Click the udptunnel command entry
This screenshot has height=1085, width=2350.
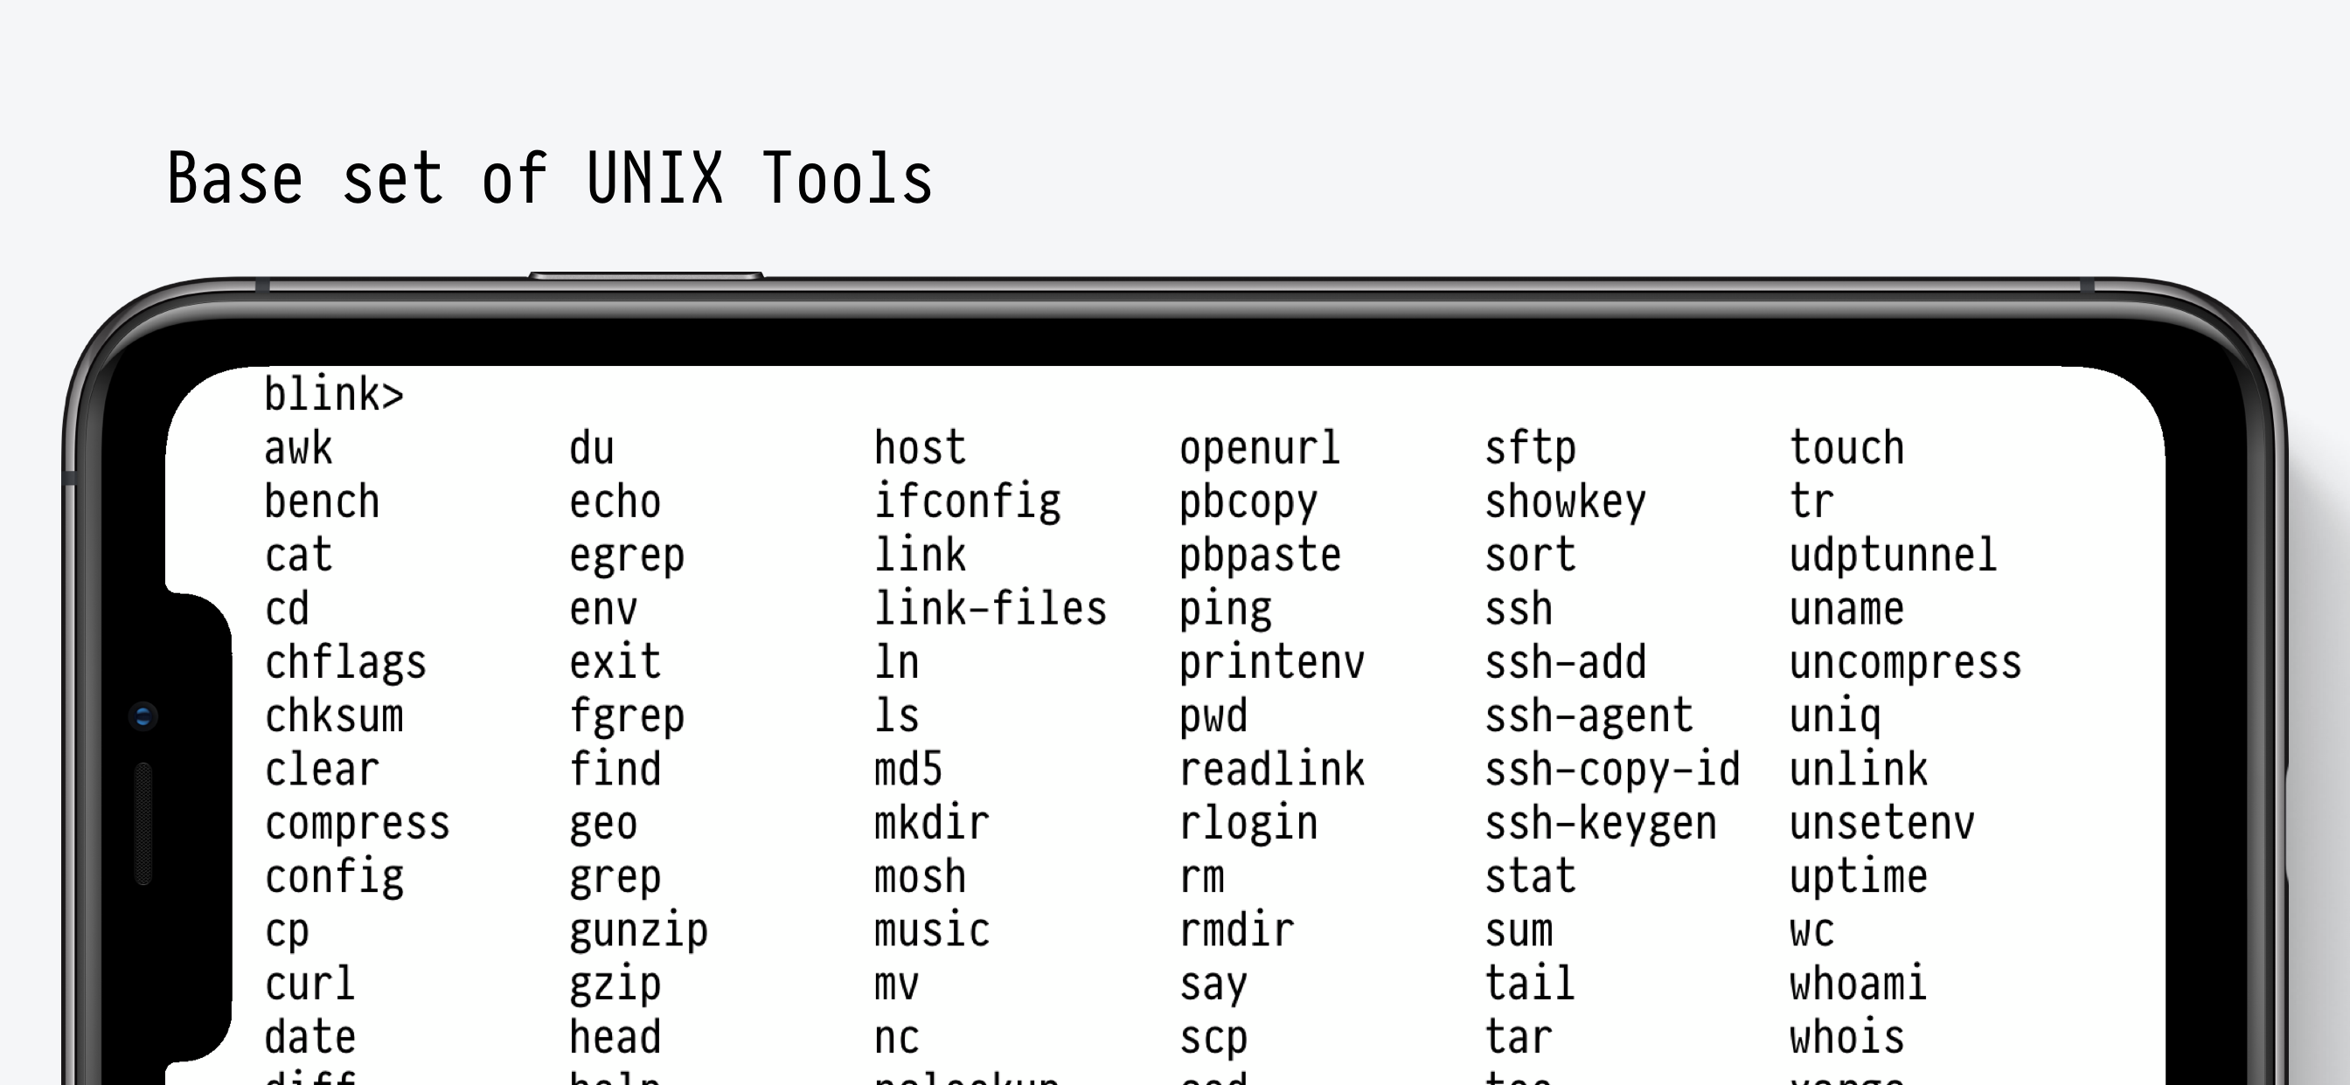pos(1892,555)
